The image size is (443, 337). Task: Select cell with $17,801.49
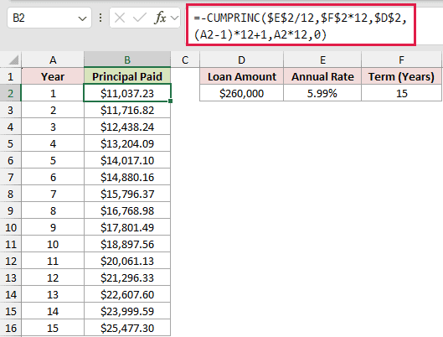127,227
